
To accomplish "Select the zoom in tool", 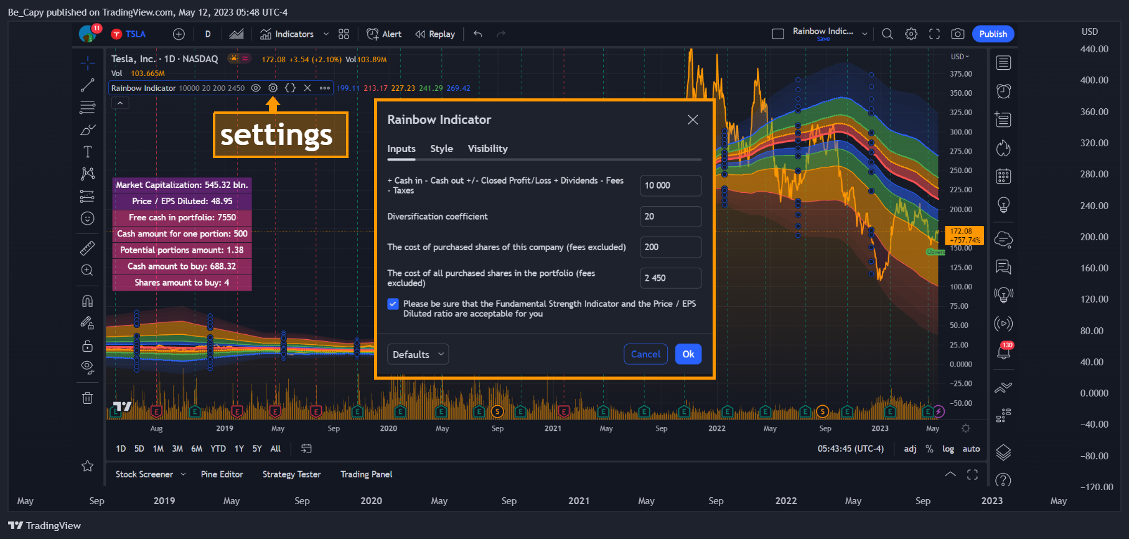I will [88, 270].
